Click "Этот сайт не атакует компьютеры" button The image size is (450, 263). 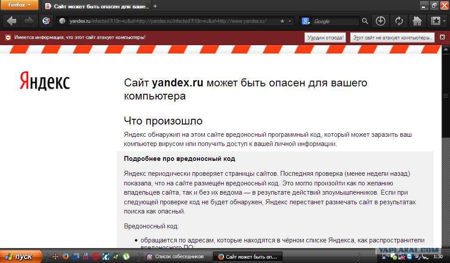(392, 38)
